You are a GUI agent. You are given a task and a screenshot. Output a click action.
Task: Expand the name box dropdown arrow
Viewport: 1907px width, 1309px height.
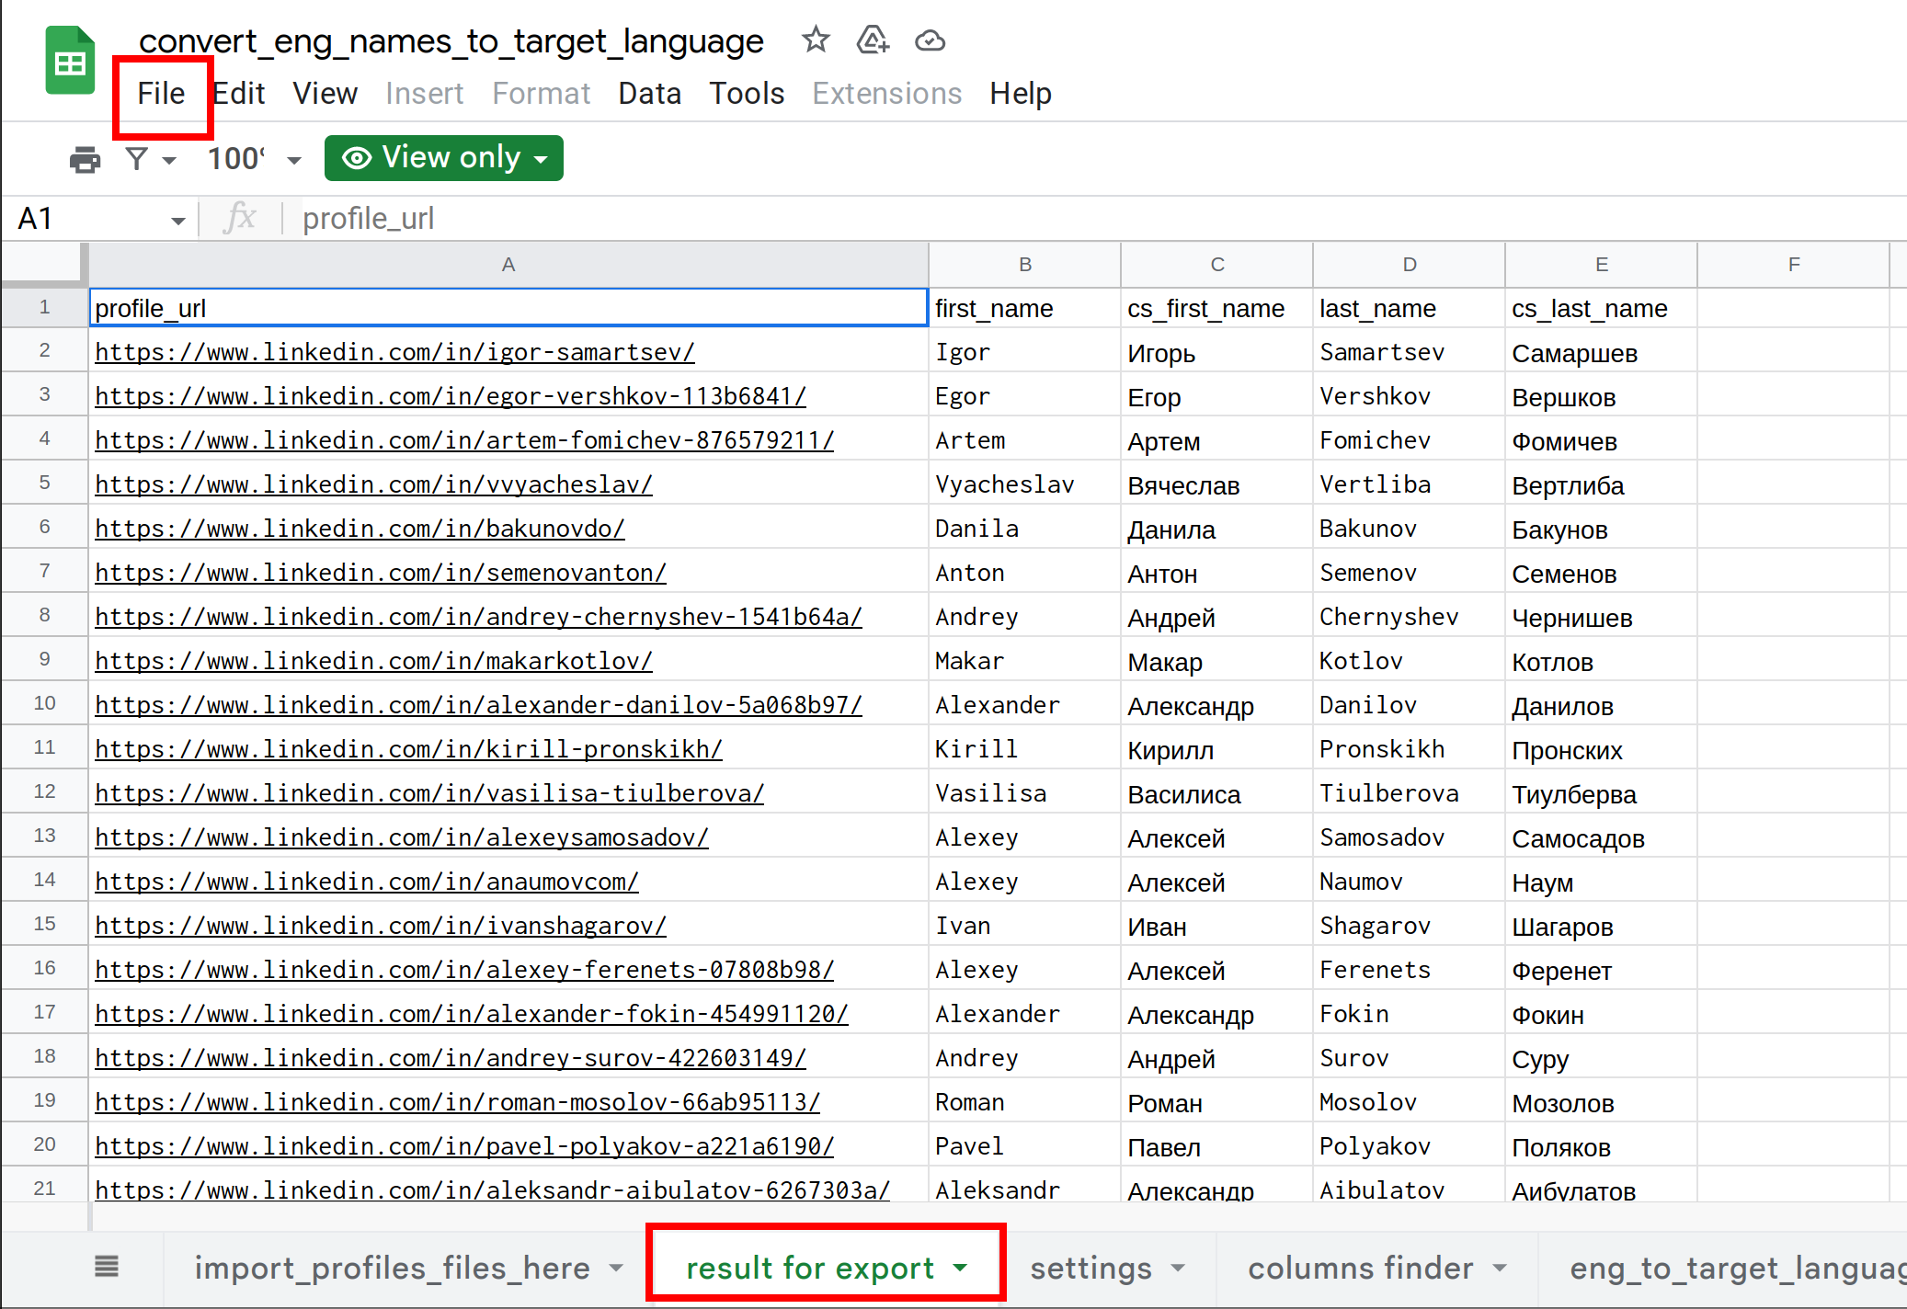pos(177,221)
